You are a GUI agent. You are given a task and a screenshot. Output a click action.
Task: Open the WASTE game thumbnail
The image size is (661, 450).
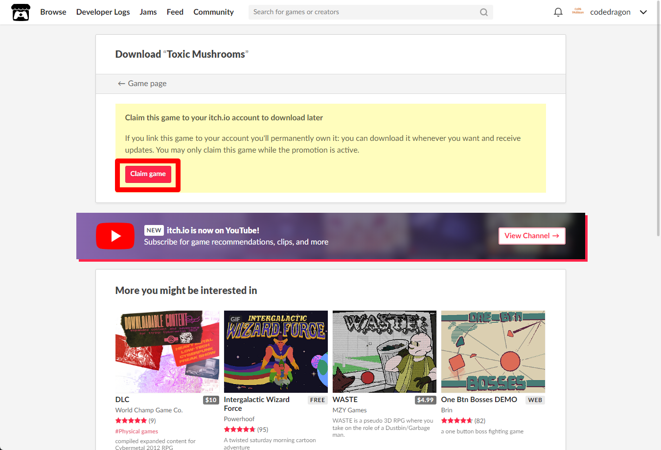coord(385,352)
